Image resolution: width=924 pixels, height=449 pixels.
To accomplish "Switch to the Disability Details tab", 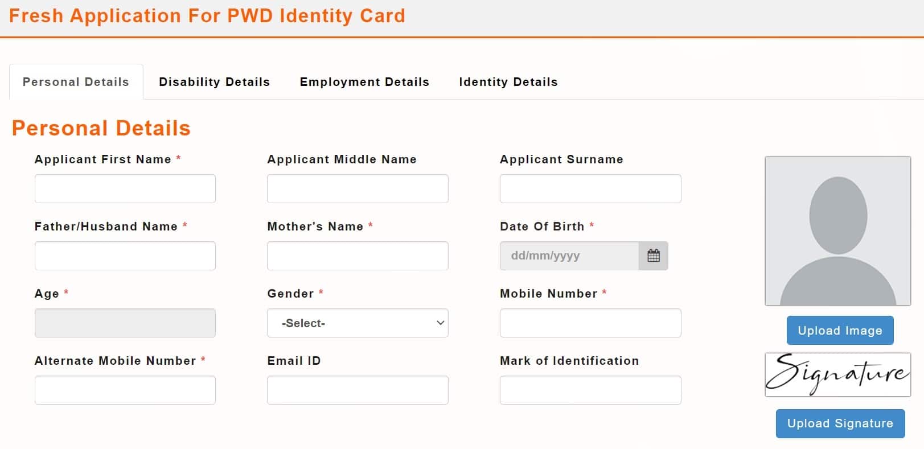I will (215, 81).
